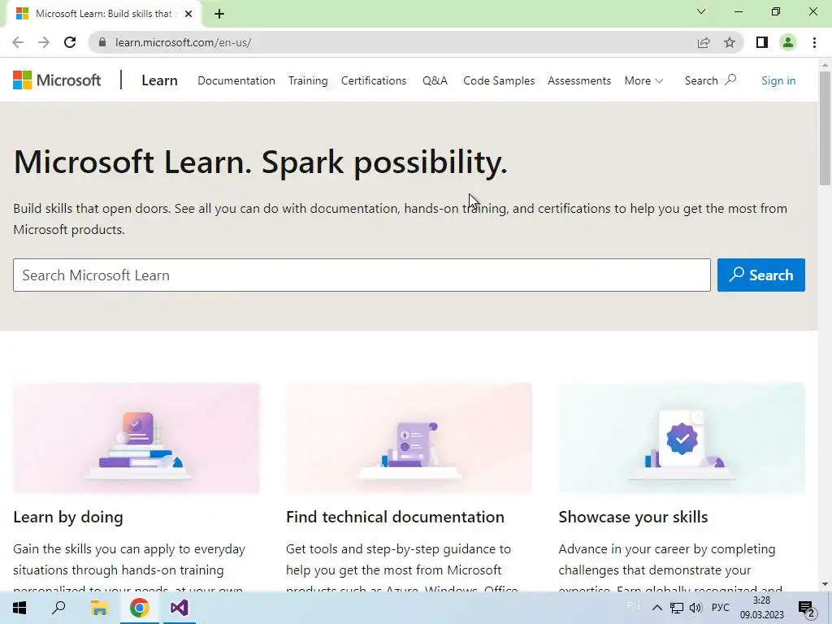This screenshot has height=624, width=832.
Task: Open Windows taskbar search
Action: (58, 608)
